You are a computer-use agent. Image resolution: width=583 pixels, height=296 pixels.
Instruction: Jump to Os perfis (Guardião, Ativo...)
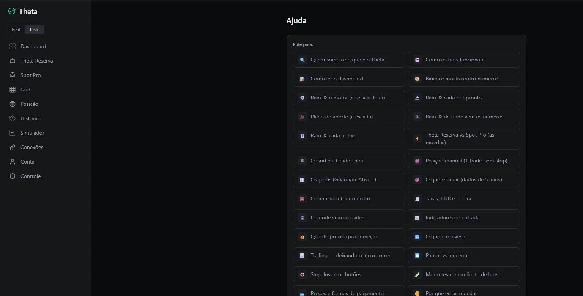pyautogui.click(x=349, y=179)
